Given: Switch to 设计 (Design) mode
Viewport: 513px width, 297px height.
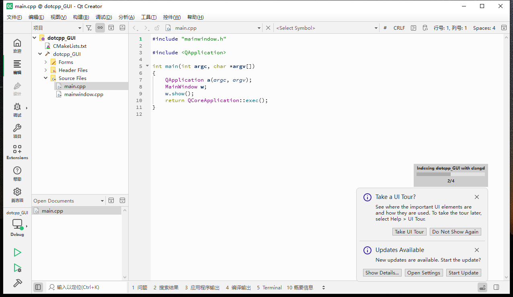Looking at the screenshot, I should point(17,88).
